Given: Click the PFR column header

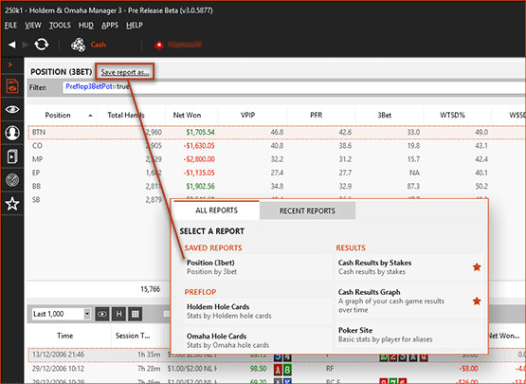Looking at the screenshot, I should pos(316,115).
